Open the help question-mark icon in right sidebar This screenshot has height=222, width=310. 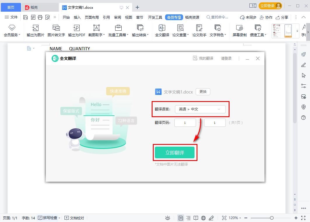click(303, 118)
